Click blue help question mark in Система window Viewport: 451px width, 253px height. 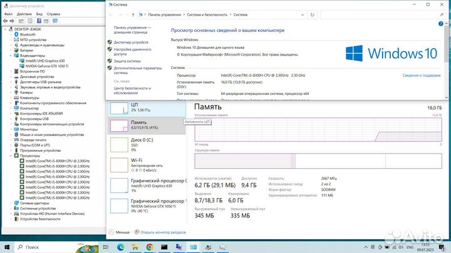[x=440, y=24]
